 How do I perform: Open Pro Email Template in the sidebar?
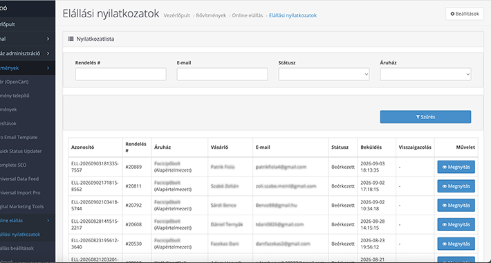click(x=19, y=137)
